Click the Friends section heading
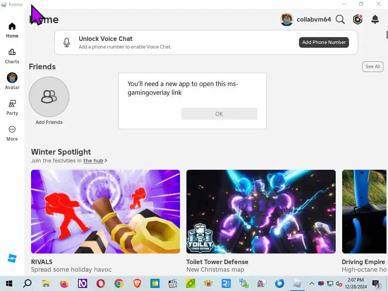 tap(42, 67)
